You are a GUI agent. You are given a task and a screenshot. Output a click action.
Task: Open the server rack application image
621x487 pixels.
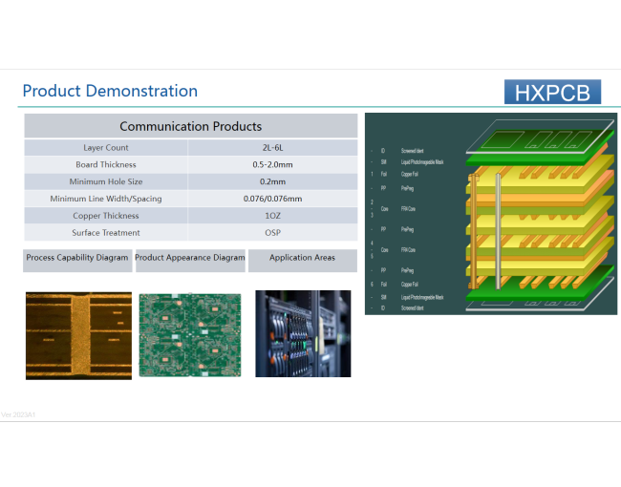coord(302,333)
